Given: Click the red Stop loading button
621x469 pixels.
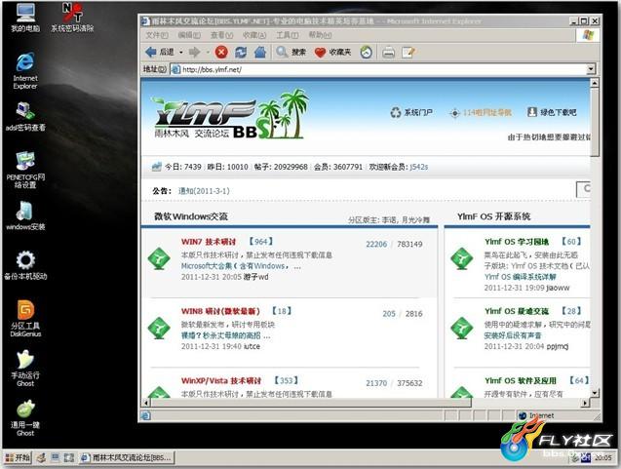Looking at the screenshot, I should (x=221, y=52).
